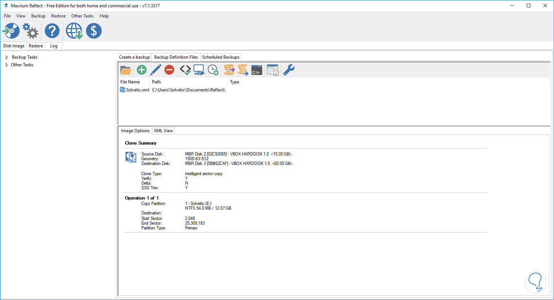Click the path C:\Users\Solvetic\Documents\Reflect\
The image size is (554, 300).
[189, 90]
